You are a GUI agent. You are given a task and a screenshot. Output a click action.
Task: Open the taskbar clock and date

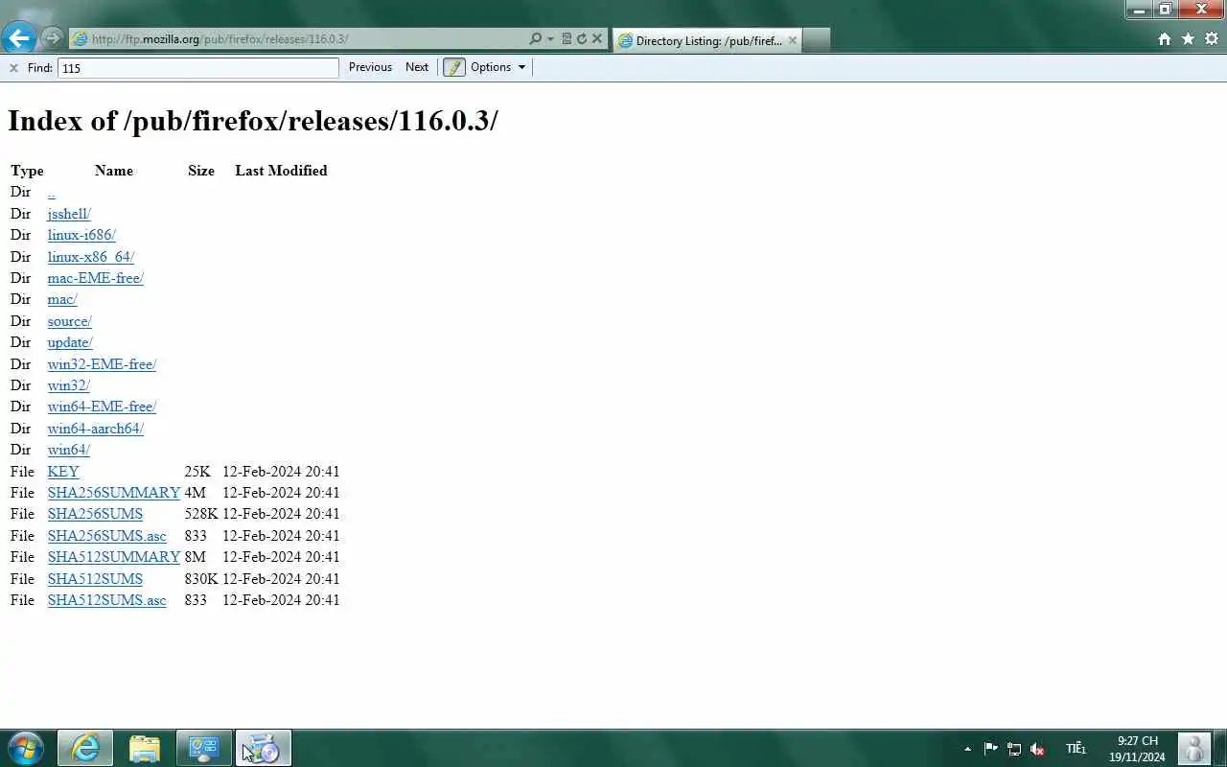tap(1138, 749)
